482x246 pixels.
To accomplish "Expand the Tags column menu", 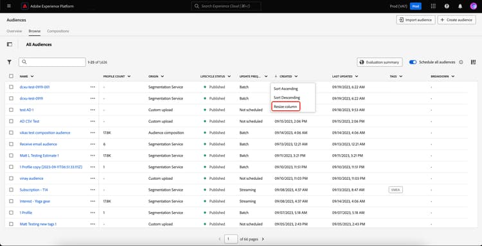I will 401,76.
